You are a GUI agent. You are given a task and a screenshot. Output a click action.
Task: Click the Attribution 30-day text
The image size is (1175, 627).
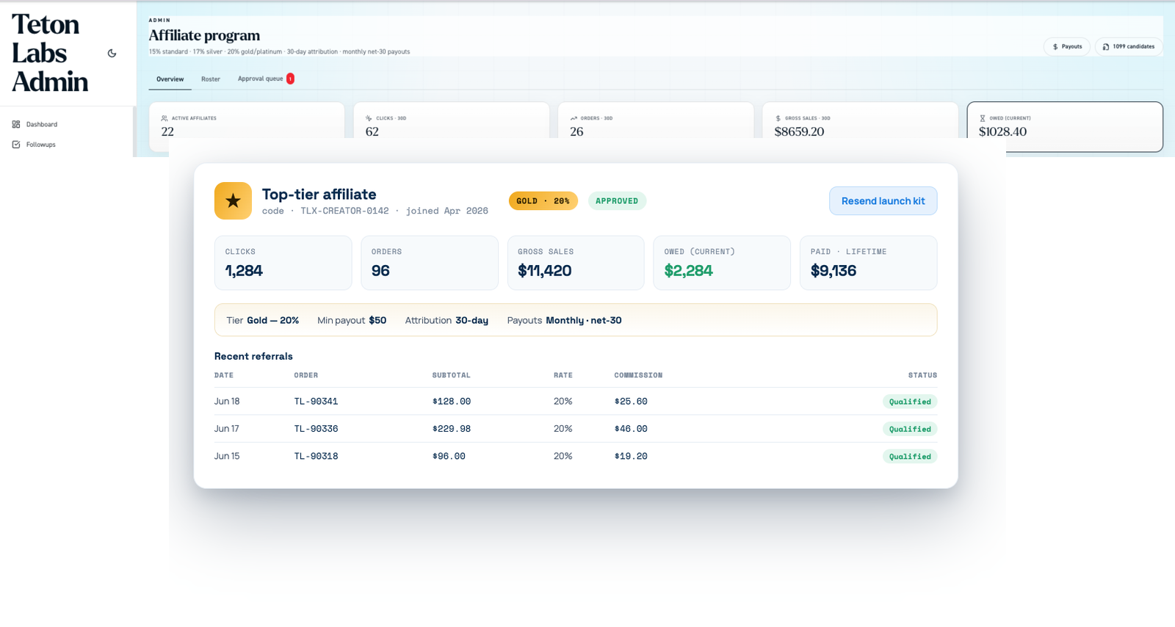[x=446, y=321]
